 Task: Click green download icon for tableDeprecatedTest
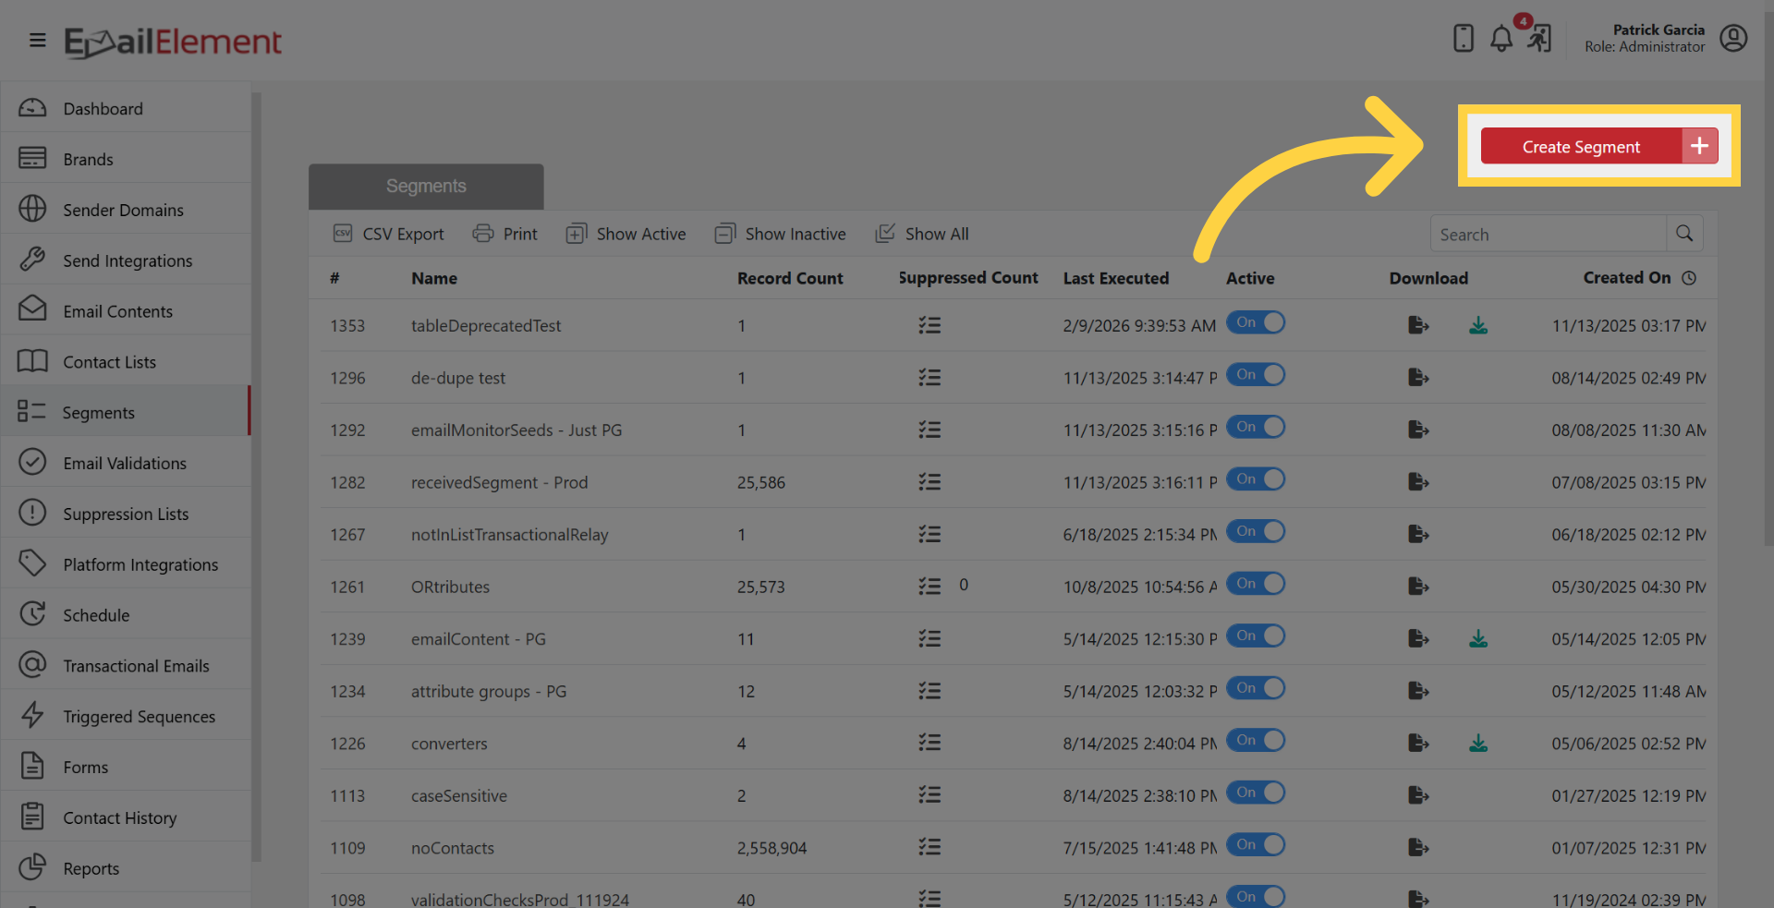tap(1478, 325)
